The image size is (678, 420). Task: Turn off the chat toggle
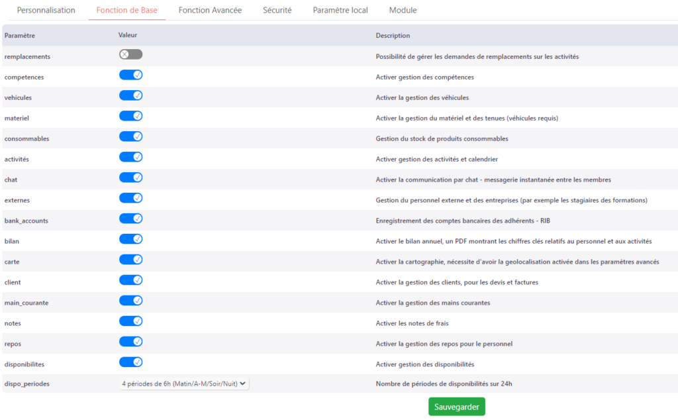point(130,178)
